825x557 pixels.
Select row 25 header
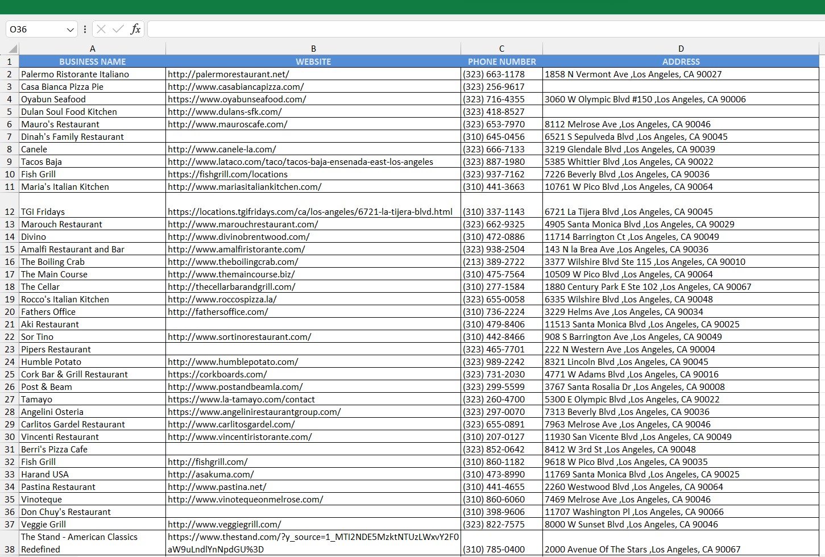click(10, 374)
